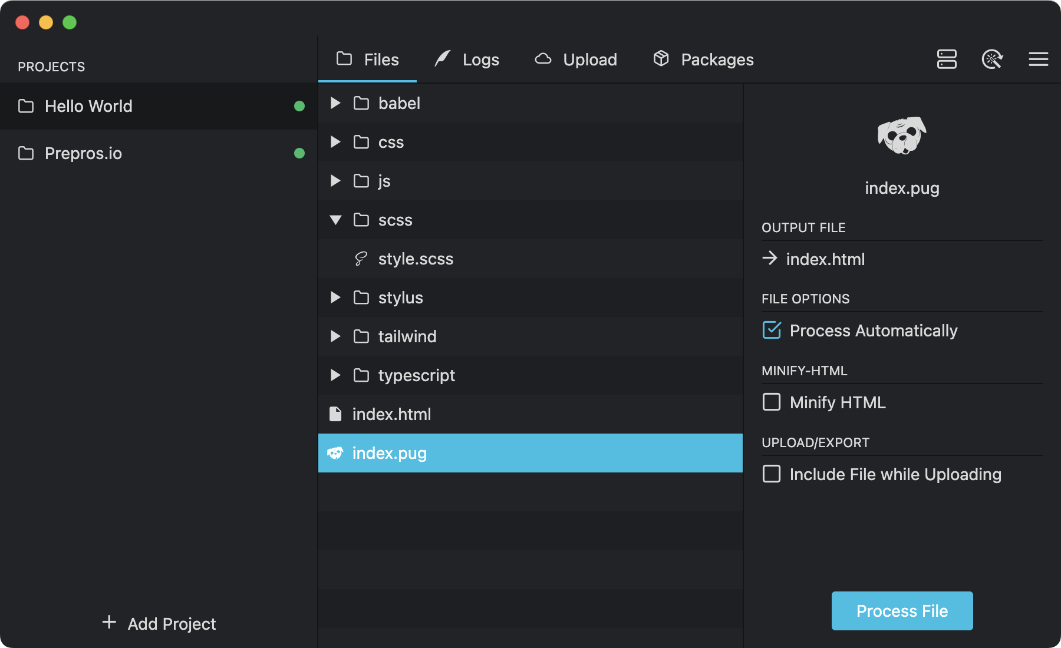
Task: Expand the babel folder
Action: click(335, 103)
